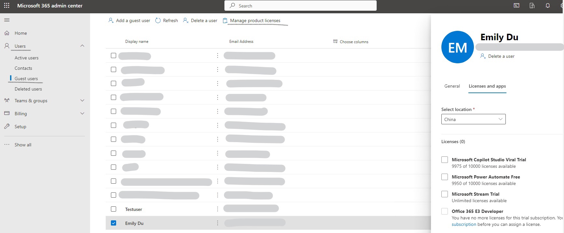This screenshot has height=233, width=564.
Task: Collapse the navigation hamburger menu
Action: tap(7, 20)
